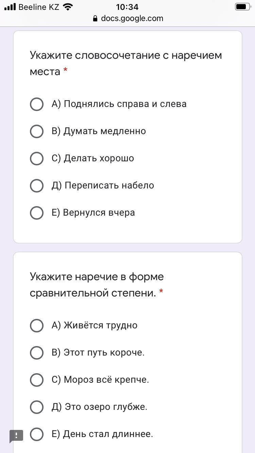Select option A) Поднялись справа и слева
Screen dimensions: 255x453
coord(37,104)
